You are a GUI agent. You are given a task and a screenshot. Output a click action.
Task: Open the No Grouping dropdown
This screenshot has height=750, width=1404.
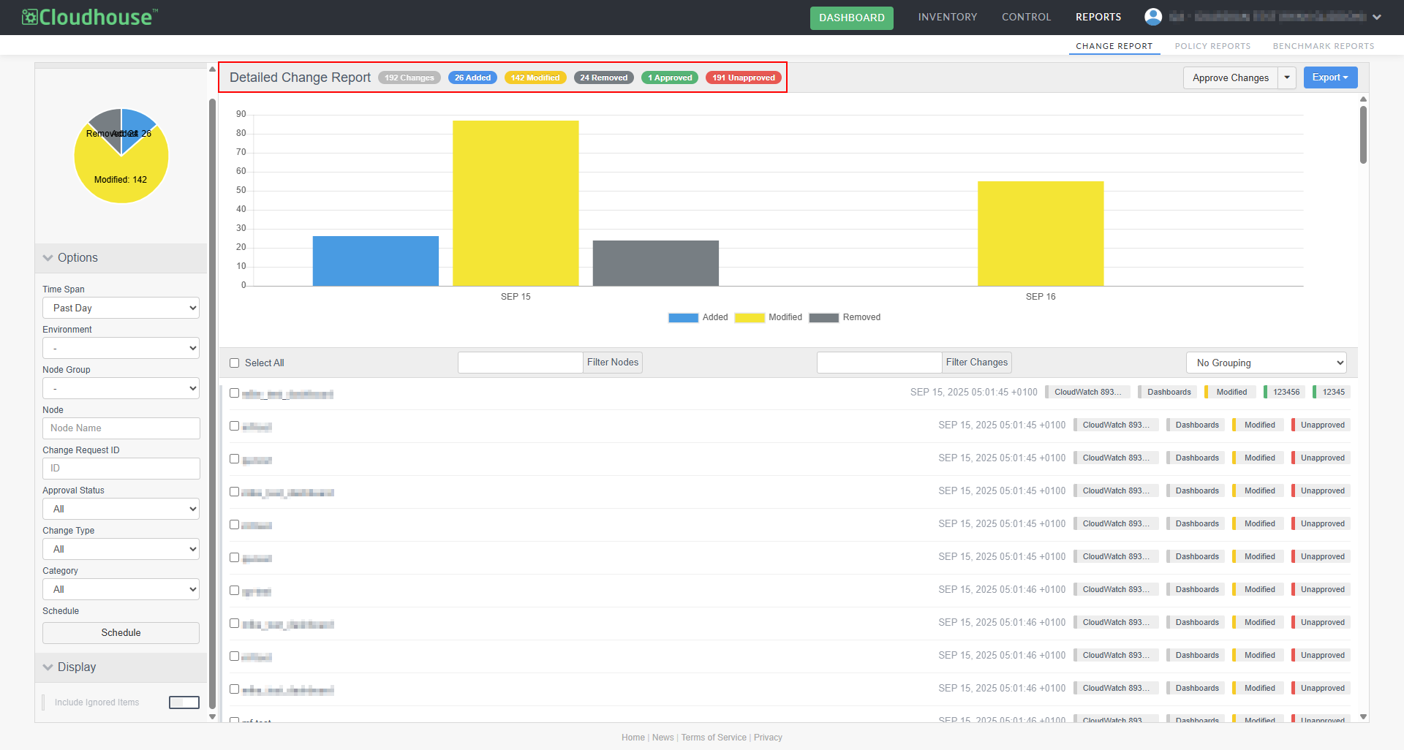1266,363
